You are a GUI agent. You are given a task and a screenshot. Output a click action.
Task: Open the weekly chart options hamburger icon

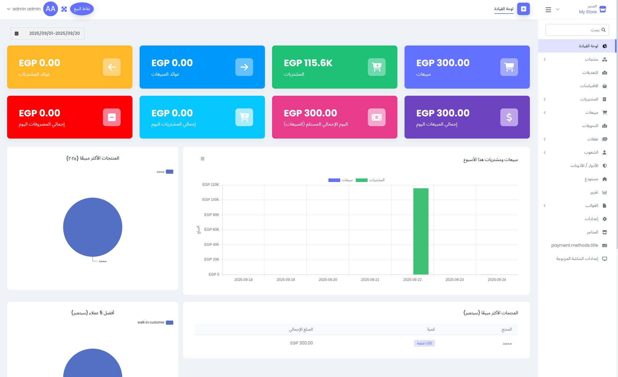coord(203,159)
